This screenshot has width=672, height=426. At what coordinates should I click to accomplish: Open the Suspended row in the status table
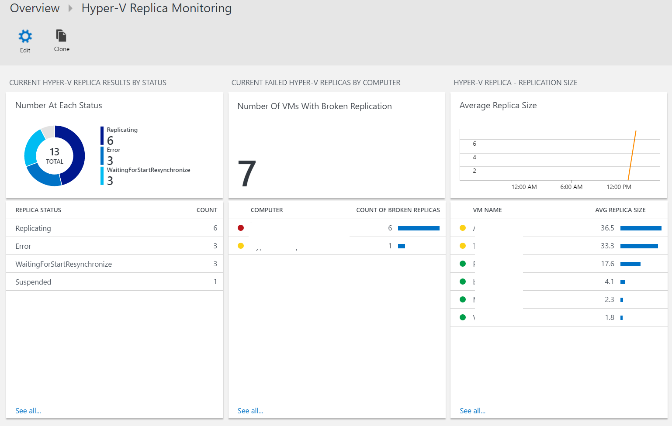tap(114, 282)
